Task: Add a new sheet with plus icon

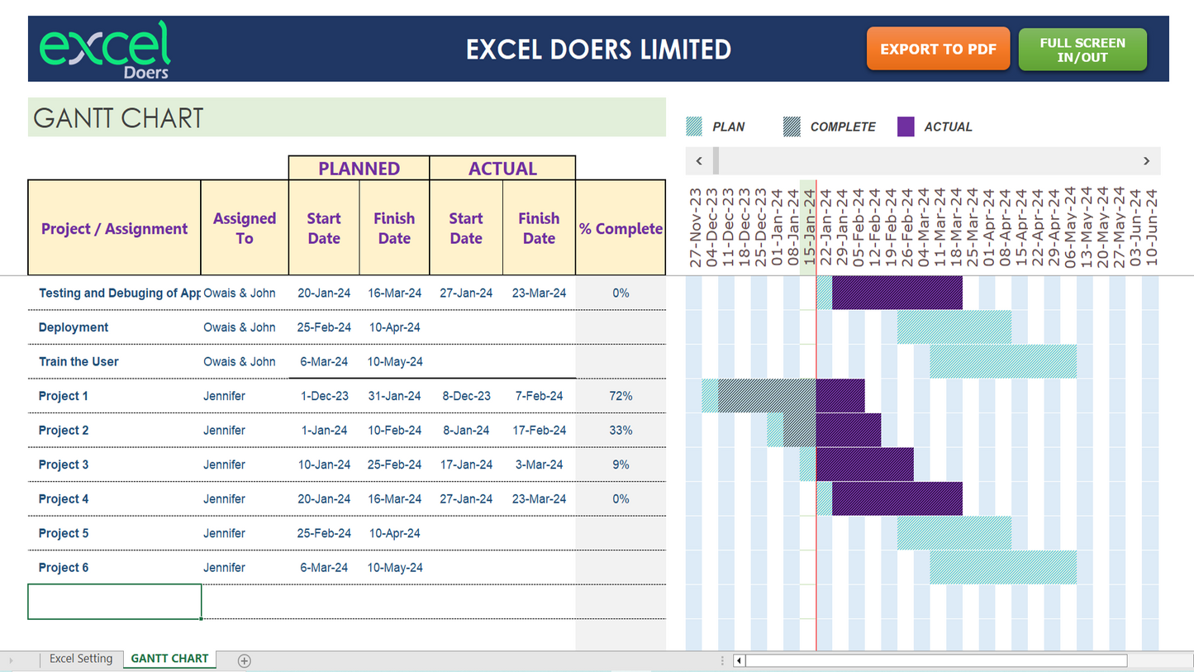Action: [x=244, y=660]
